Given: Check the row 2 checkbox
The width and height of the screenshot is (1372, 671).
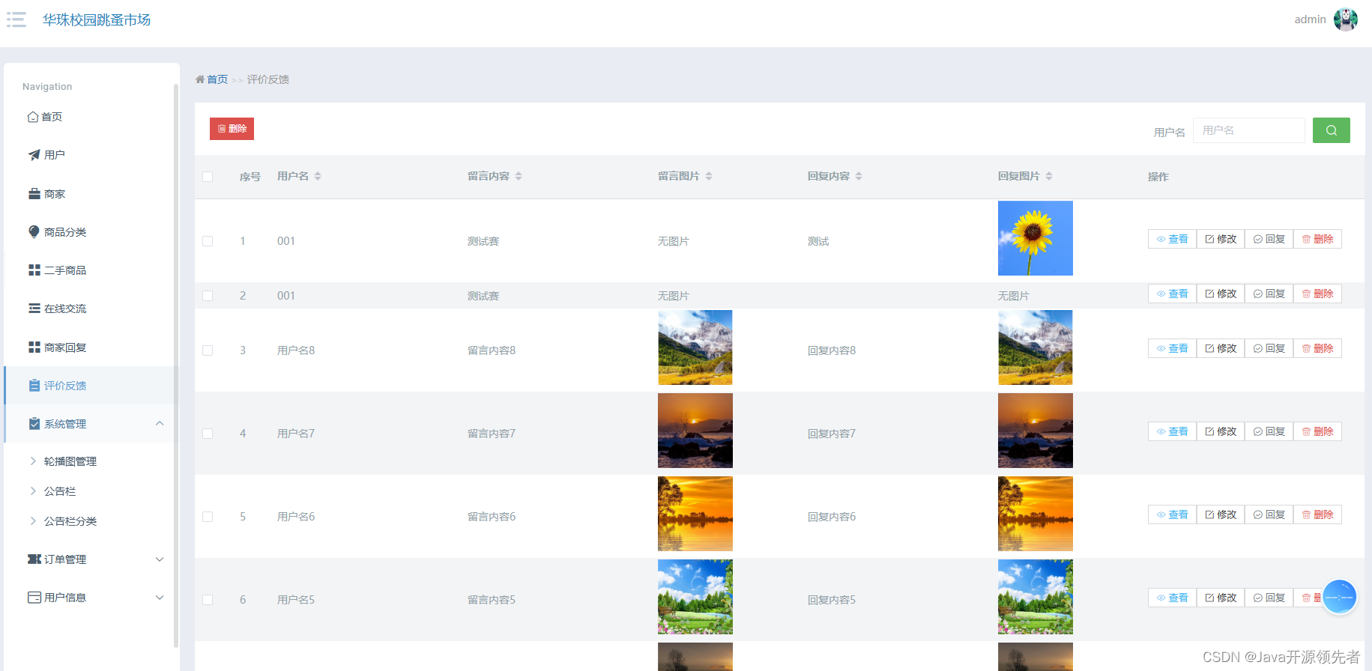Looking at the screenshot, I should click(208, 296).
